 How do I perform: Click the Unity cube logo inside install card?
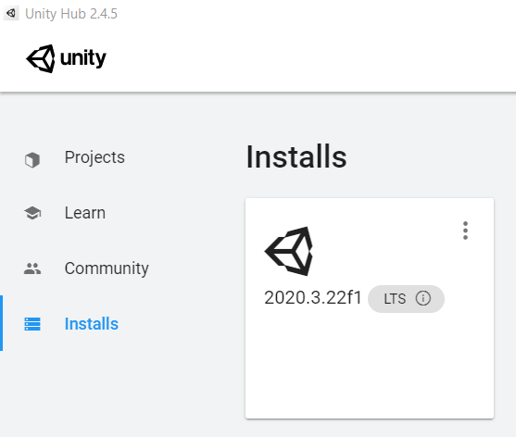[x=289, y=251]
